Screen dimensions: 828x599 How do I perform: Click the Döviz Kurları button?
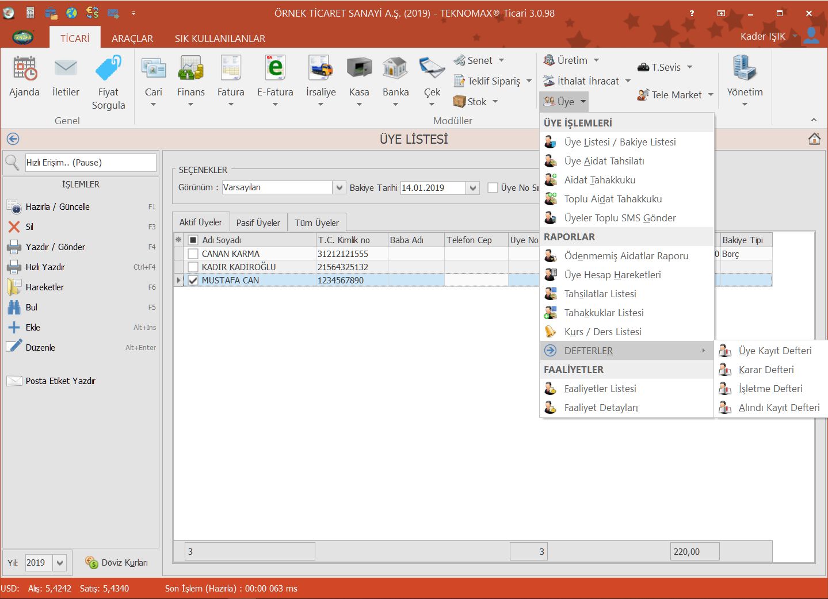(x=117, y=563)
